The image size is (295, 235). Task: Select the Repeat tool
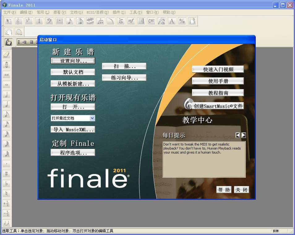pos(141,21)
